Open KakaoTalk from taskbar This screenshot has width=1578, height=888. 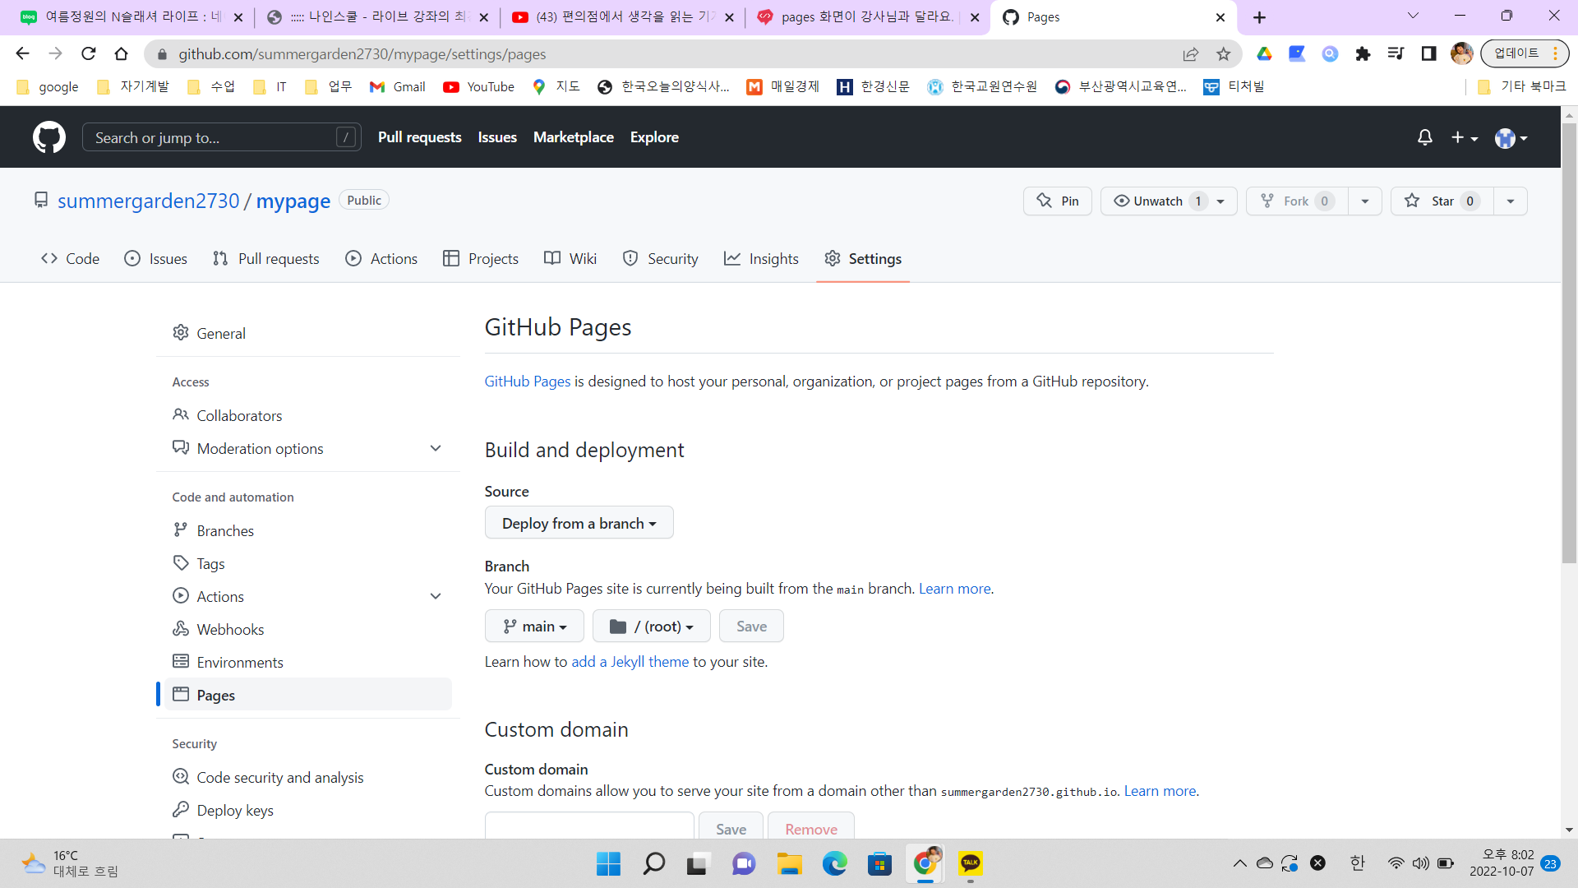click(x=971, y=863)
